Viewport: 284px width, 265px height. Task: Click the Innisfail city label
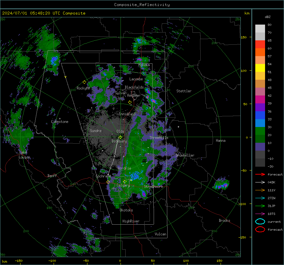coord(127,114)
